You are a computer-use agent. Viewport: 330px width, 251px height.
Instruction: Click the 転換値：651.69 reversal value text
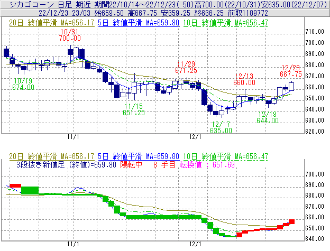207,164
